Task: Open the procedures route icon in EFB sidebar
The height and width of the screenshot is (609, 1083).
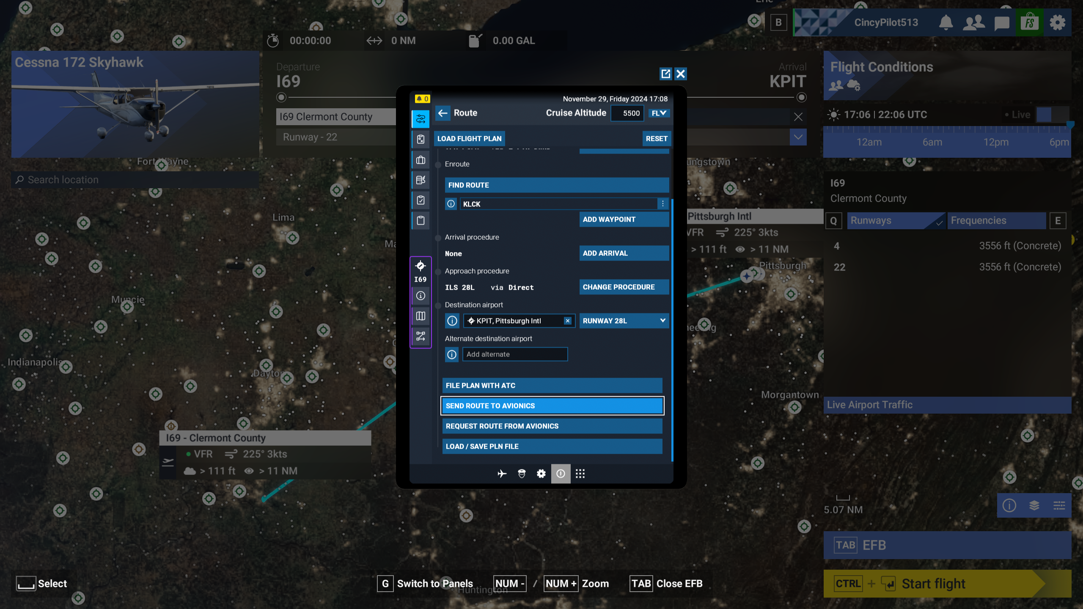Action: [x=421, y=336]
